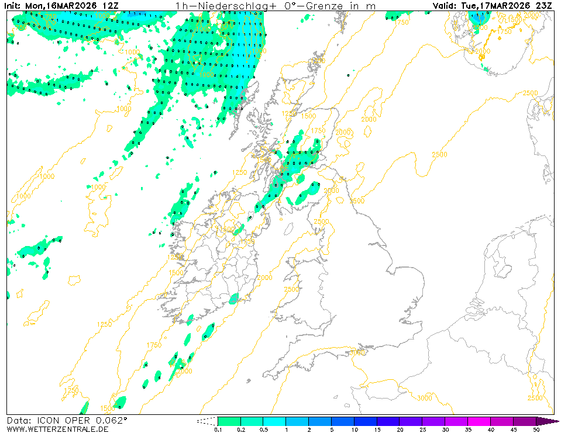Click the legend tick label '50'
The height and width of the screenshot is (433, 561).
click(x=536, y=430)
